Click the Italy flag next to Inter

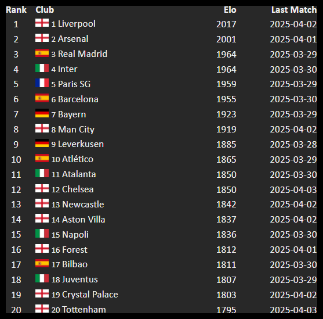click(42, 68)
